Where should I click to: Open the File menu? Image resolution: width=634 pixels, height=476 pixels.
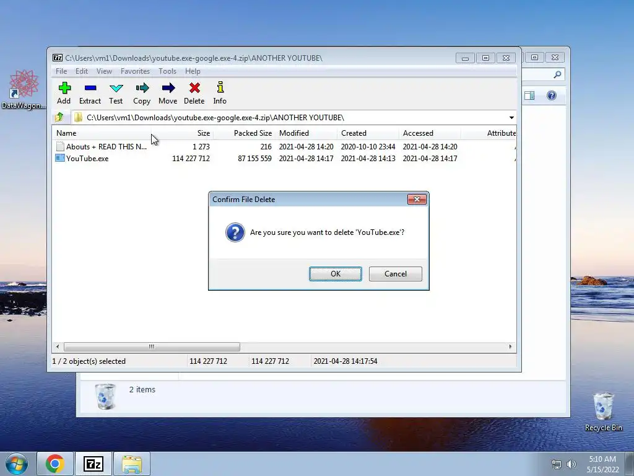61,71
